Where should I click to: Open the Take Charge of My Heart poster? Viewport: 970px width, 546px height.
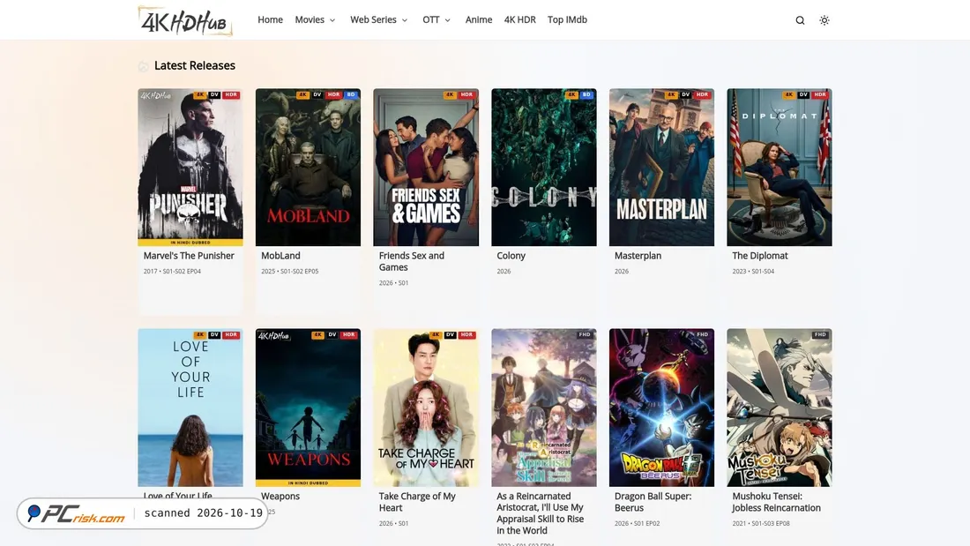426,408
